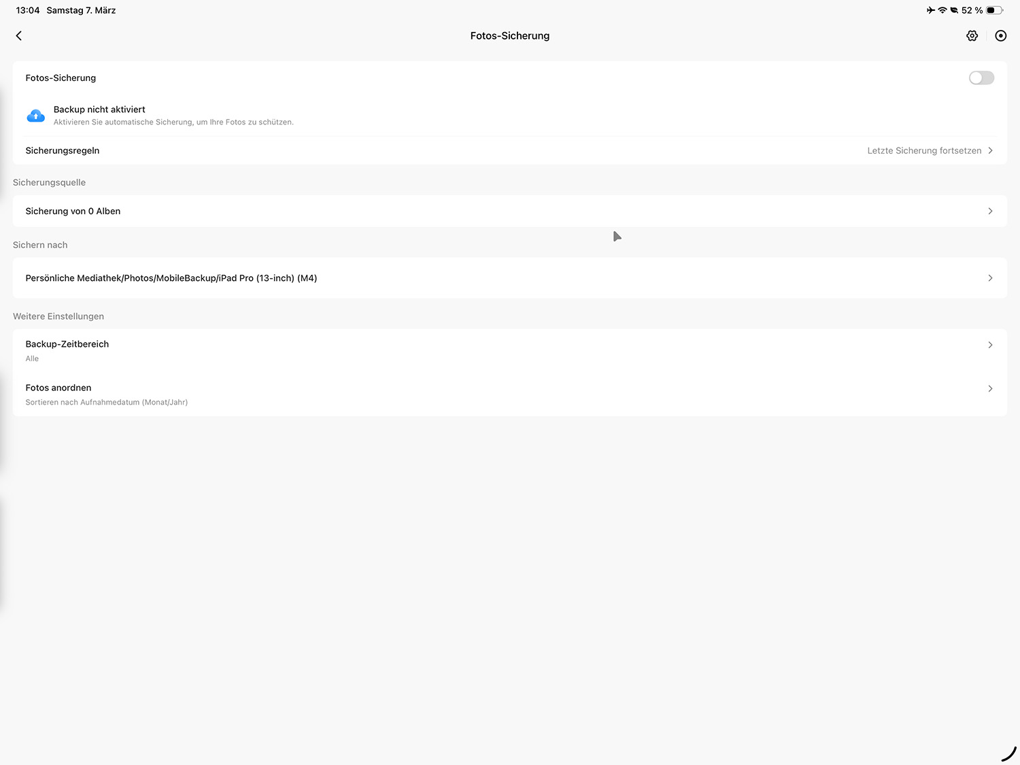Tap the battery indicator icon
The width and height of the screenshot is (1020, 765).
(994, 10)
